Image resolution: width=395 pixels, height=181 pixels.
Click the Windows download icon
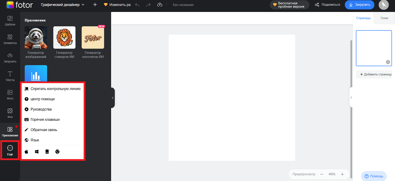pos(37,152)
